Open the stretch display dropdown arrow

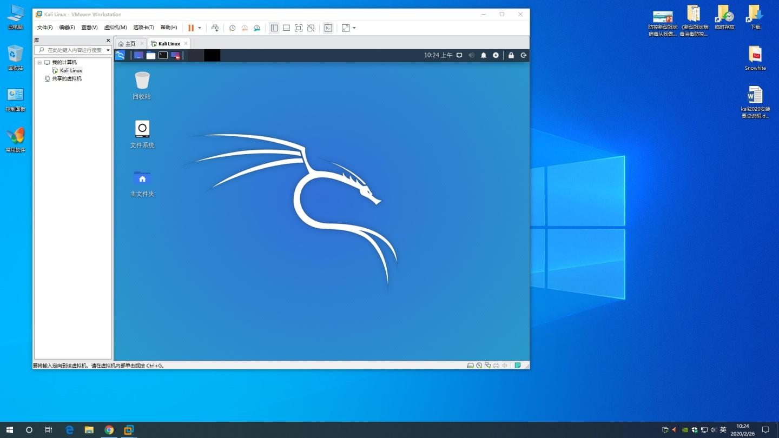pos(354,28)
